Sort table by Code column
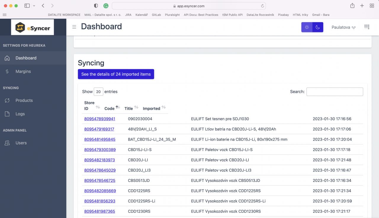The width and height of the screenshot is (379, 218). click(x=112, y=108)
